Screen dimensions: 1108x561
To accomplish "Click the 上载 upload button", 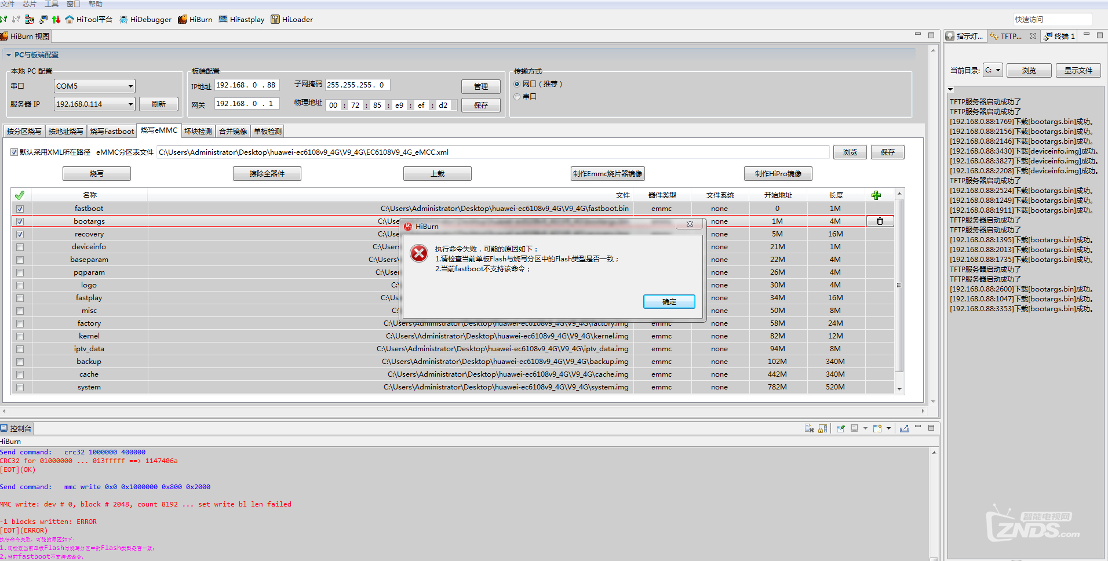I will [x=438, y=174].
